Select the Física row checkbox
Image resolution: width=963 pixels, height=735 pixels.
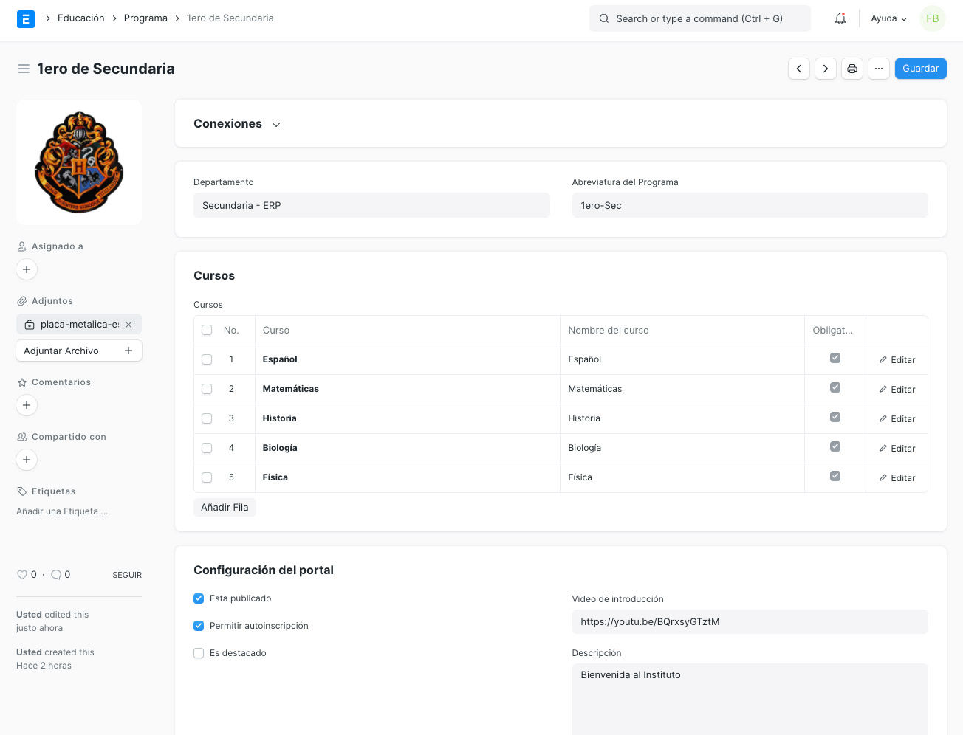[207, 477]
